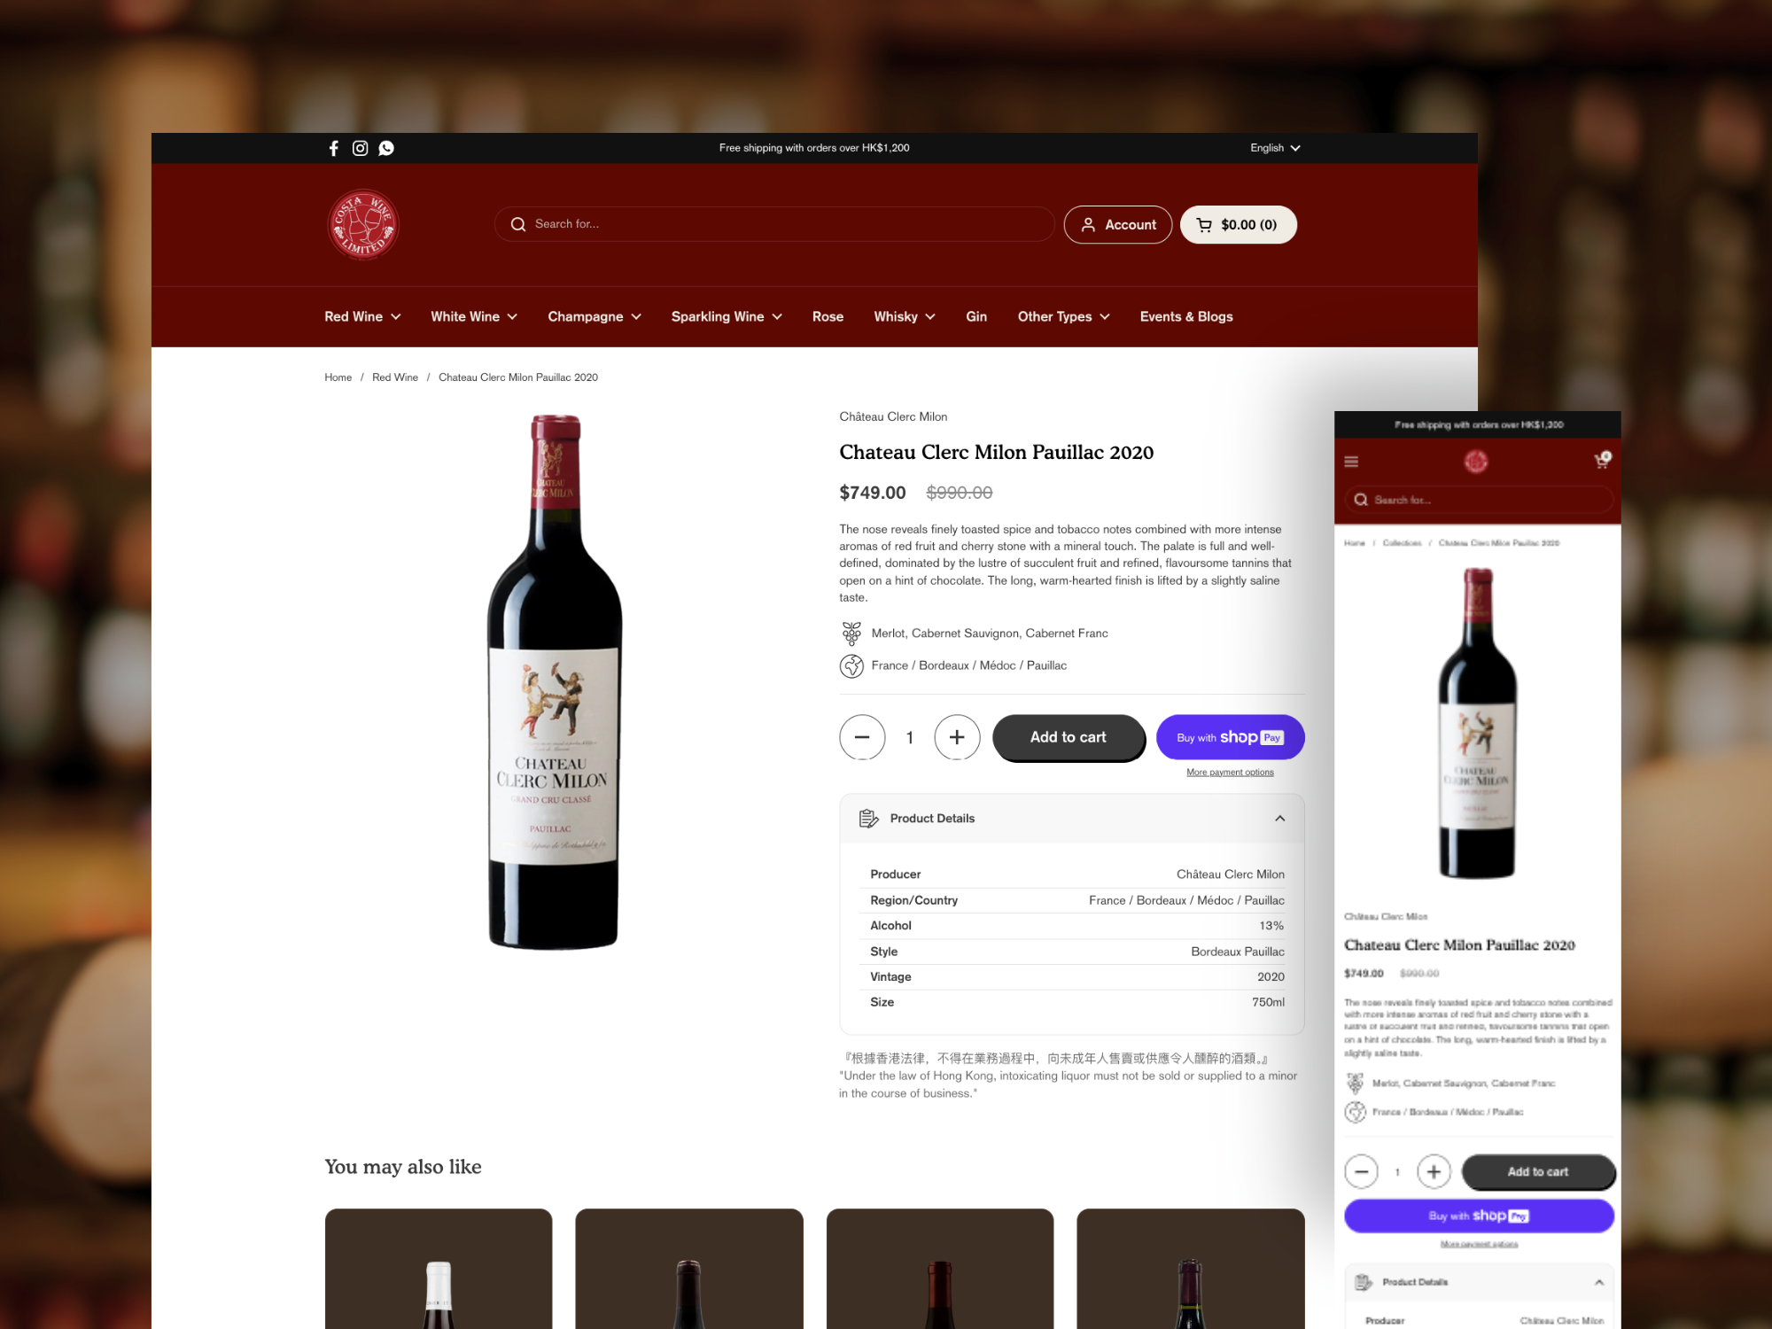The width and height of the screenshot is (1772, 1329).
Task: Click the mobile preview cart icon
Action: (x=1602, y=460)
